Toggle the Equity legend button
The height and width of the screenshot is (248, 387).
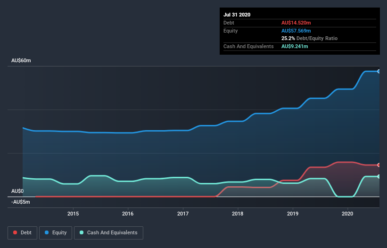tap(56, 233)
